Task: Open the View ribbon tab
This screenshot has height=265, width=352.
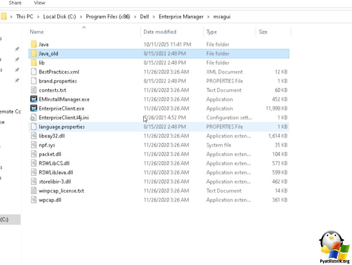Action: (39, 3)
